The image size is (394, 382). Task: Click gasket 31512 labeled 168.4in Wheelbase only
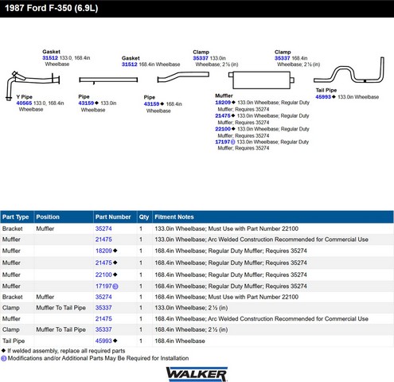coord(130,64)
